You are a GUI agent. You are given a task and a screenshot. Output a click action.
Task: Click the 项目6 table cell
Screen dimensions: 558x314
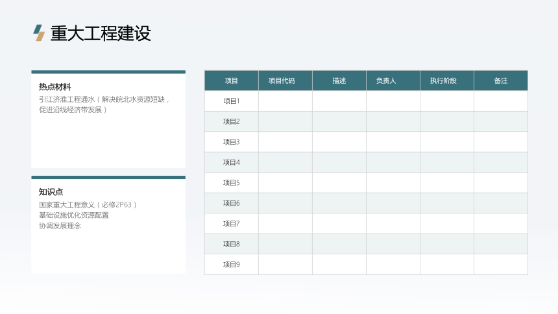click(232, 203)
